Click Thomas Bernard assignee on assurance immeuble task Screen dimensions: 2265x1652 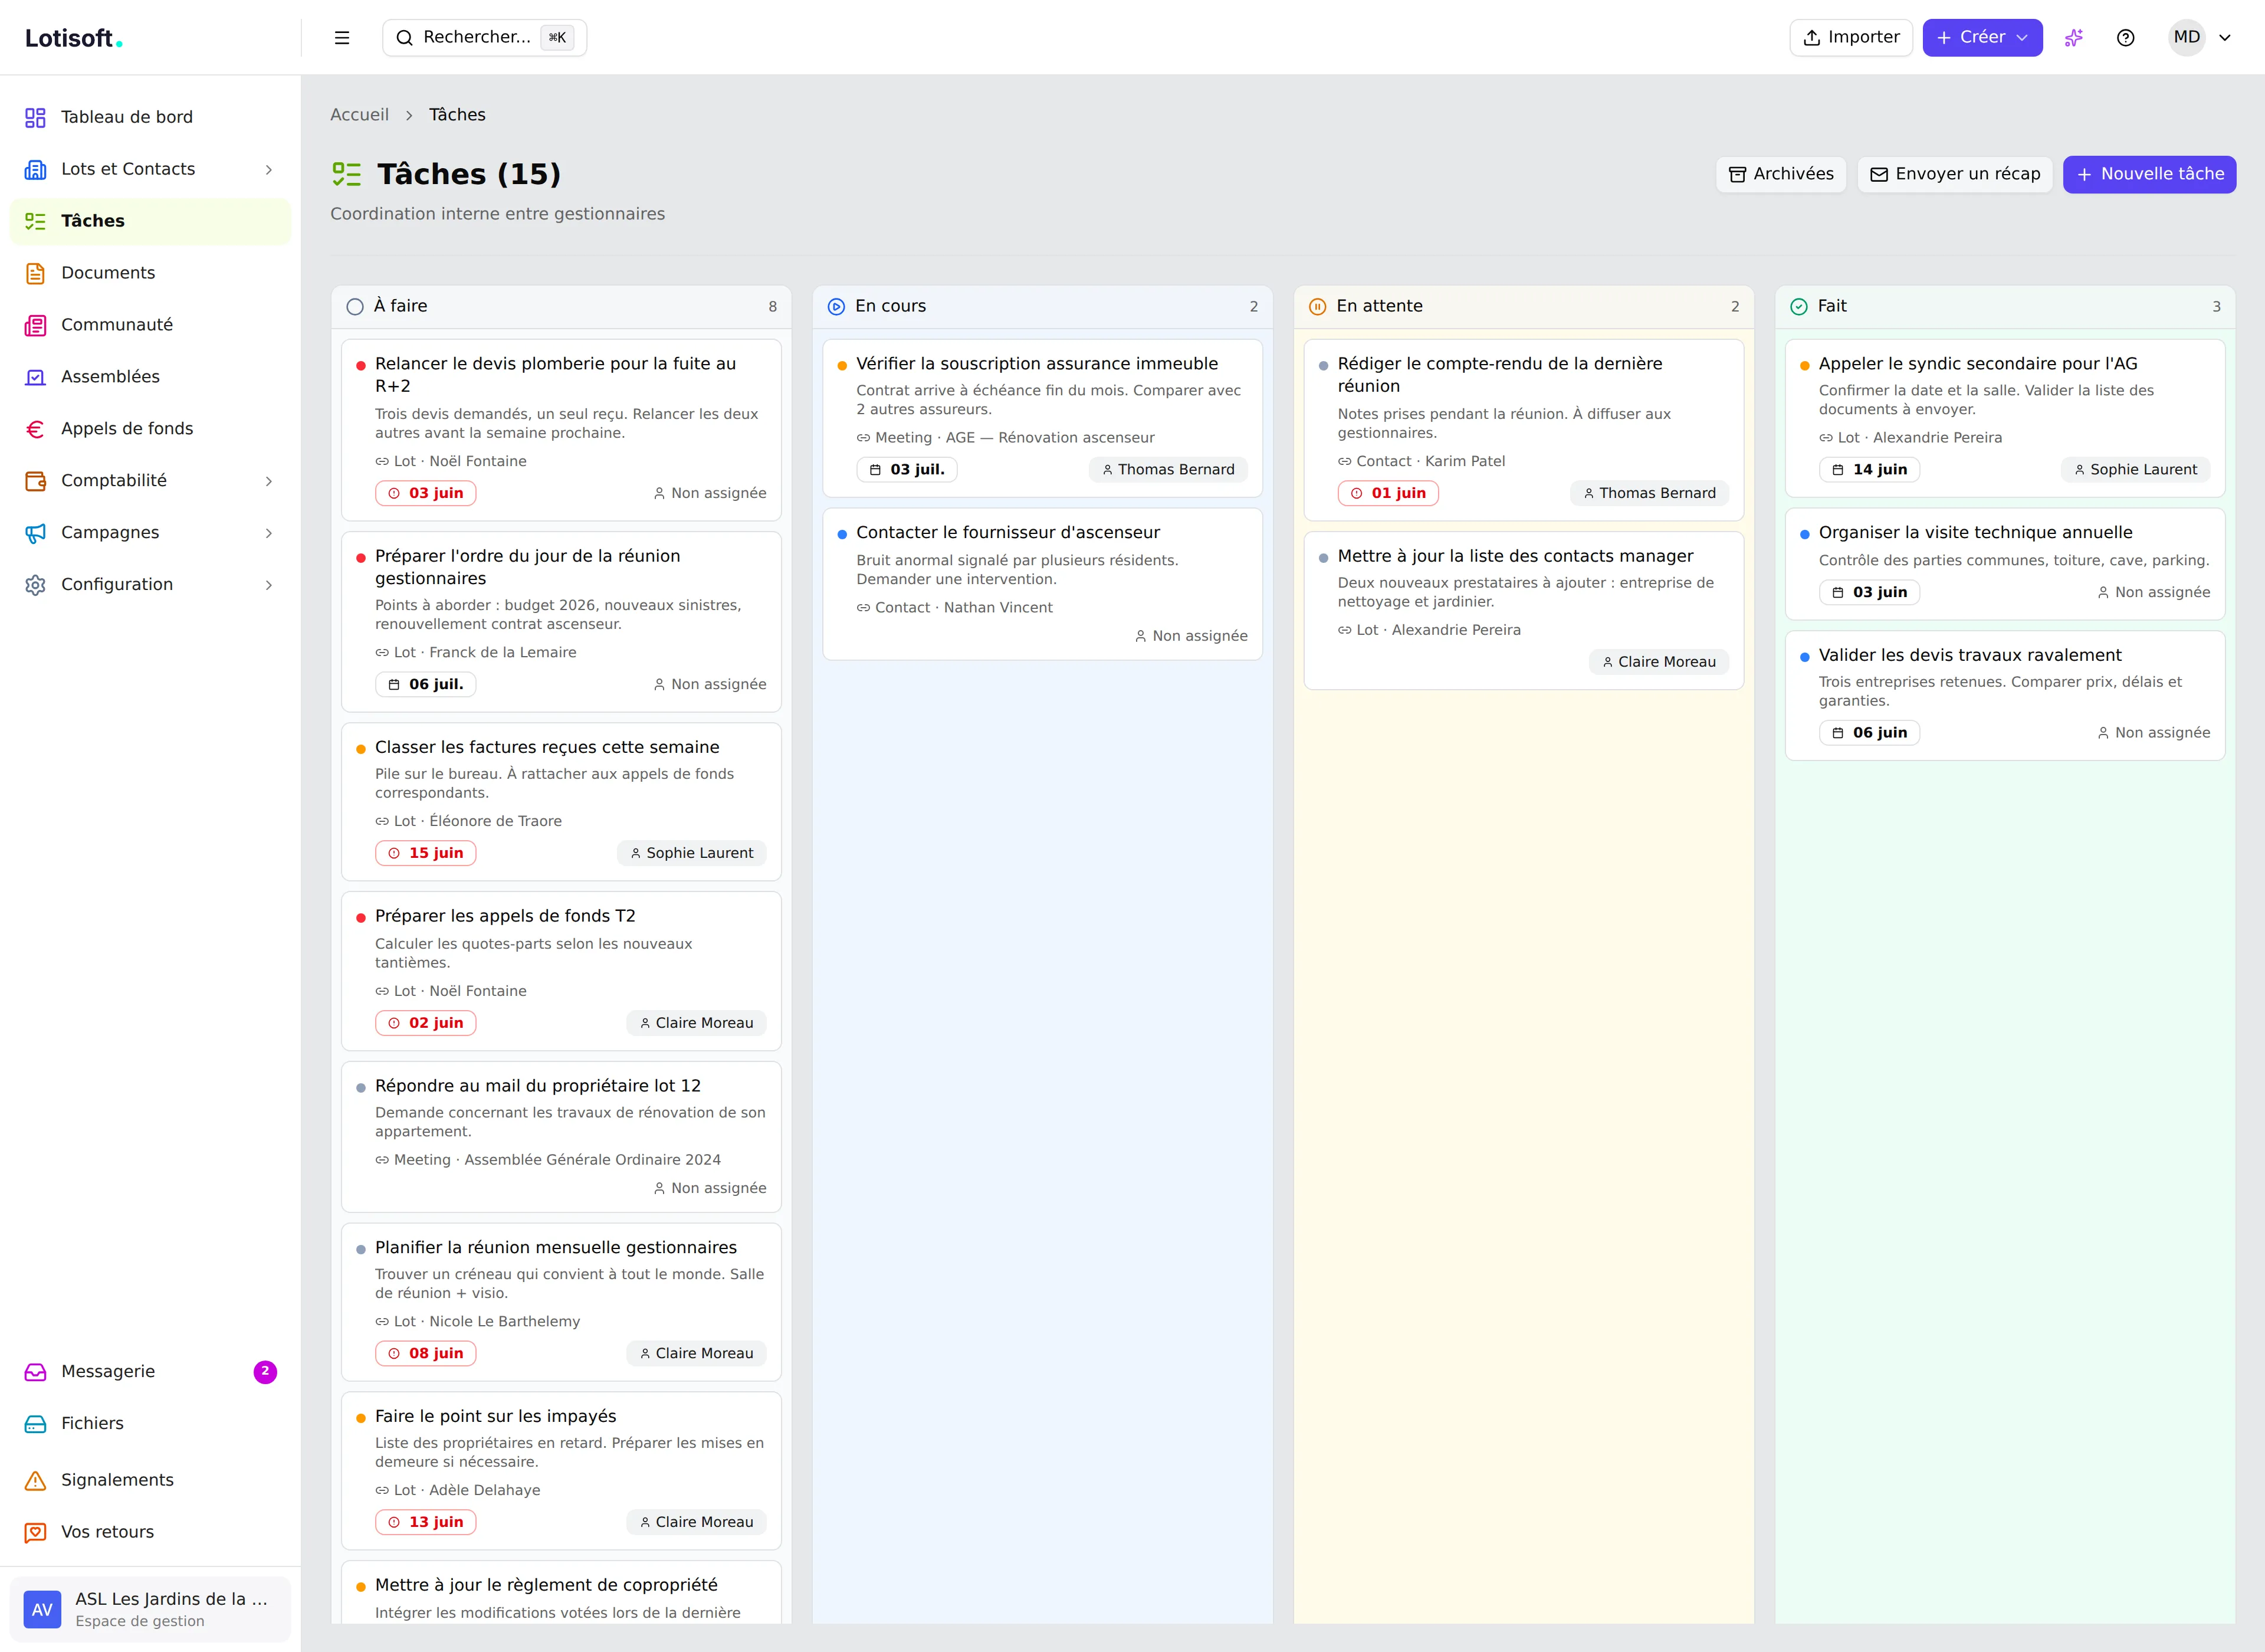[1168, 470]
